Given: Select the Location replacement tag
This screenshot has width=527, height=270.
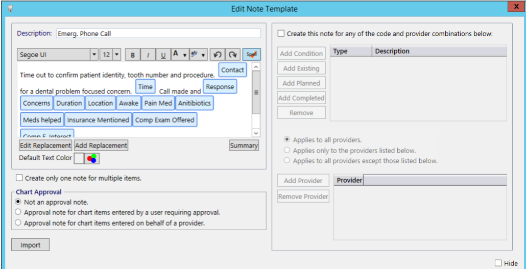Looking at the screenshot, I should [x=101, y=103].
